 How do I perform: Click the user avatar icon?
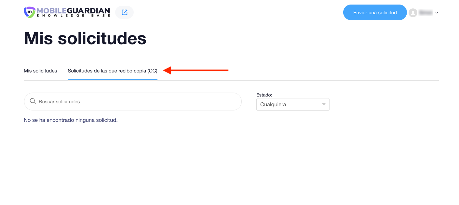pos(413,13)
